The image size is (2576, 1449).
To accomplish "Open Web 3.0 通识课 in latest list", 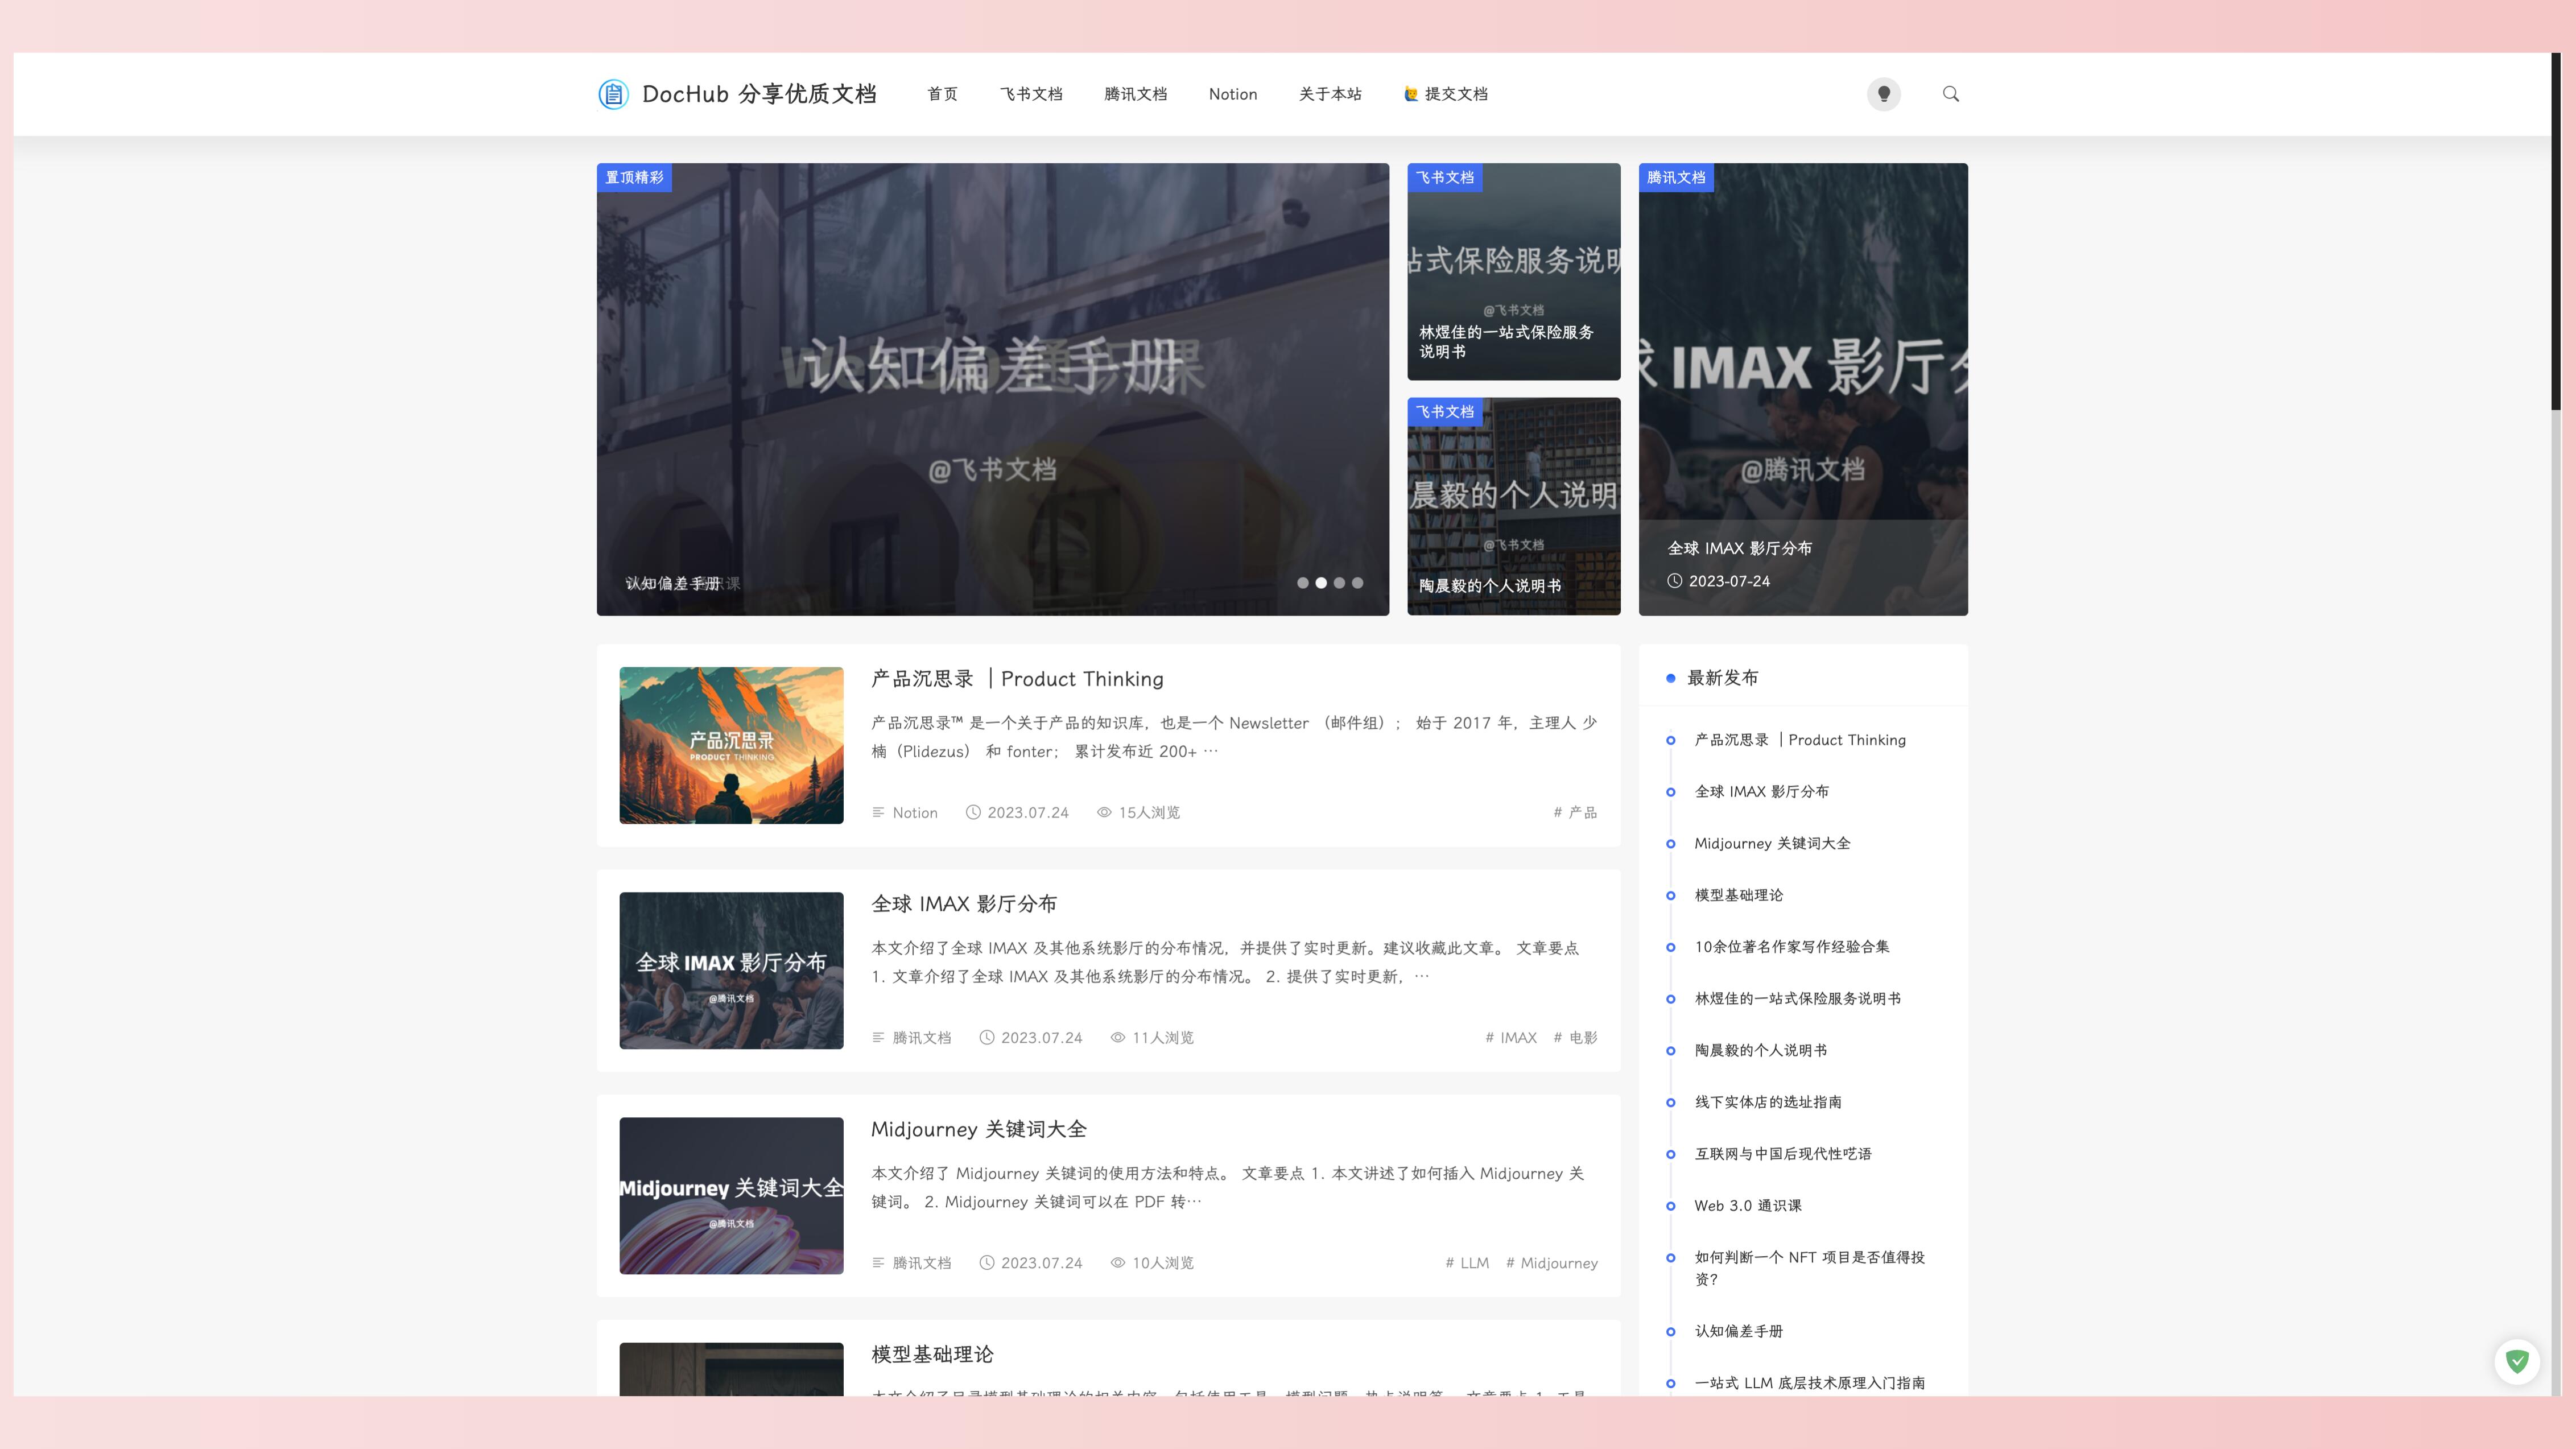I will [1747, 1205].
